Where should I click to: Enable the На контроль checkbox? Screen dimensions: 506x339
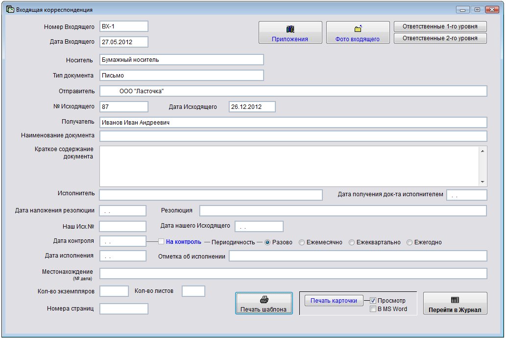coord(161,241)
